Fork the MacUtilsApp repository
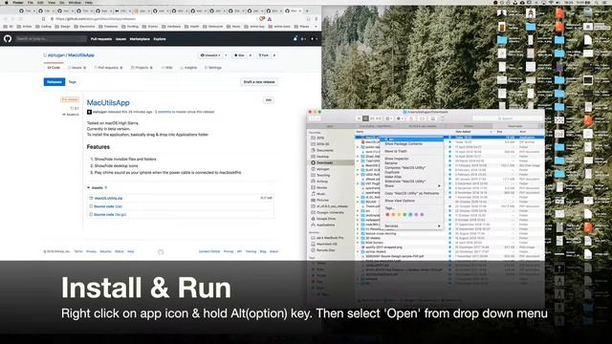Image resolution: width=612 pixels, height=344 pixels. [x=264, y=55]
